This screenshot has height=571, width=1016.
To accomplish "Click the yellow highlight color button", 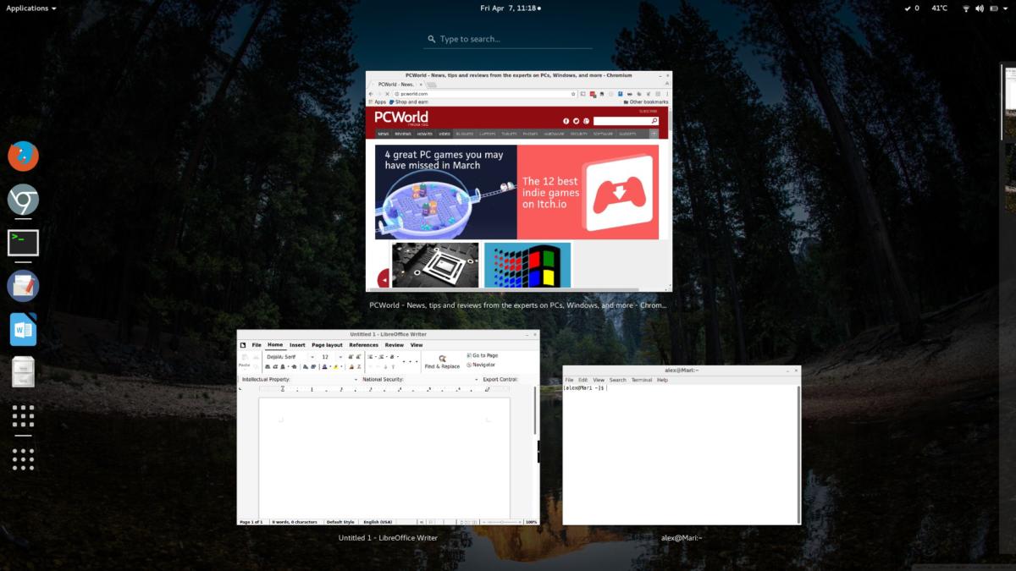I will pos(337,366).
